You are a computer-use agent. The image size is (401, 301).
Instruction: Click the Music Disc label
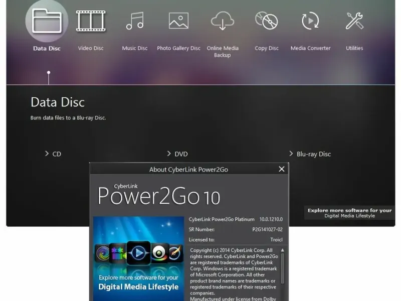pyautogui.click(x=135, y=48)
